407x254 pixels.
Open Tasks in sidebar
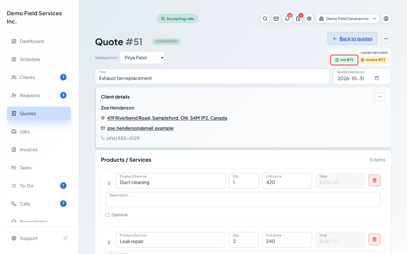coord(39,168)
